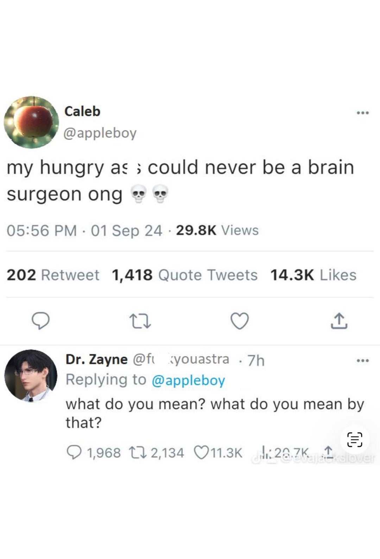This screenshot has height=559, width=380.
Task: View the 202 Retweet list
Action: click(53, 275)
